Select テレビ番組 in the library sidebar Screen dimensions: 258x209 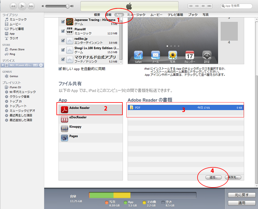(x=14, y=29)
